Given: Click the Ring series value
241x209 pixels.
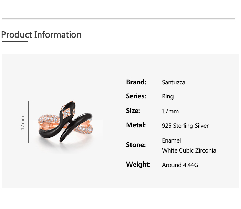Looking at the screenshot, I should (x=168, y=97).
